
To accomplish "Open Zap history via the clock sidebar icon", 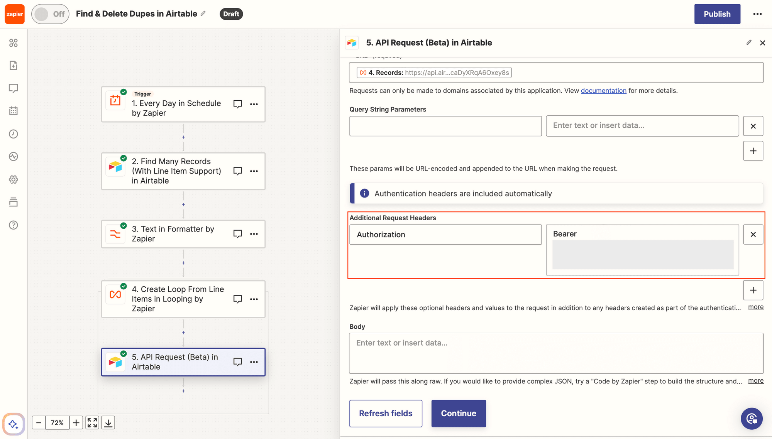I will 14,134.
